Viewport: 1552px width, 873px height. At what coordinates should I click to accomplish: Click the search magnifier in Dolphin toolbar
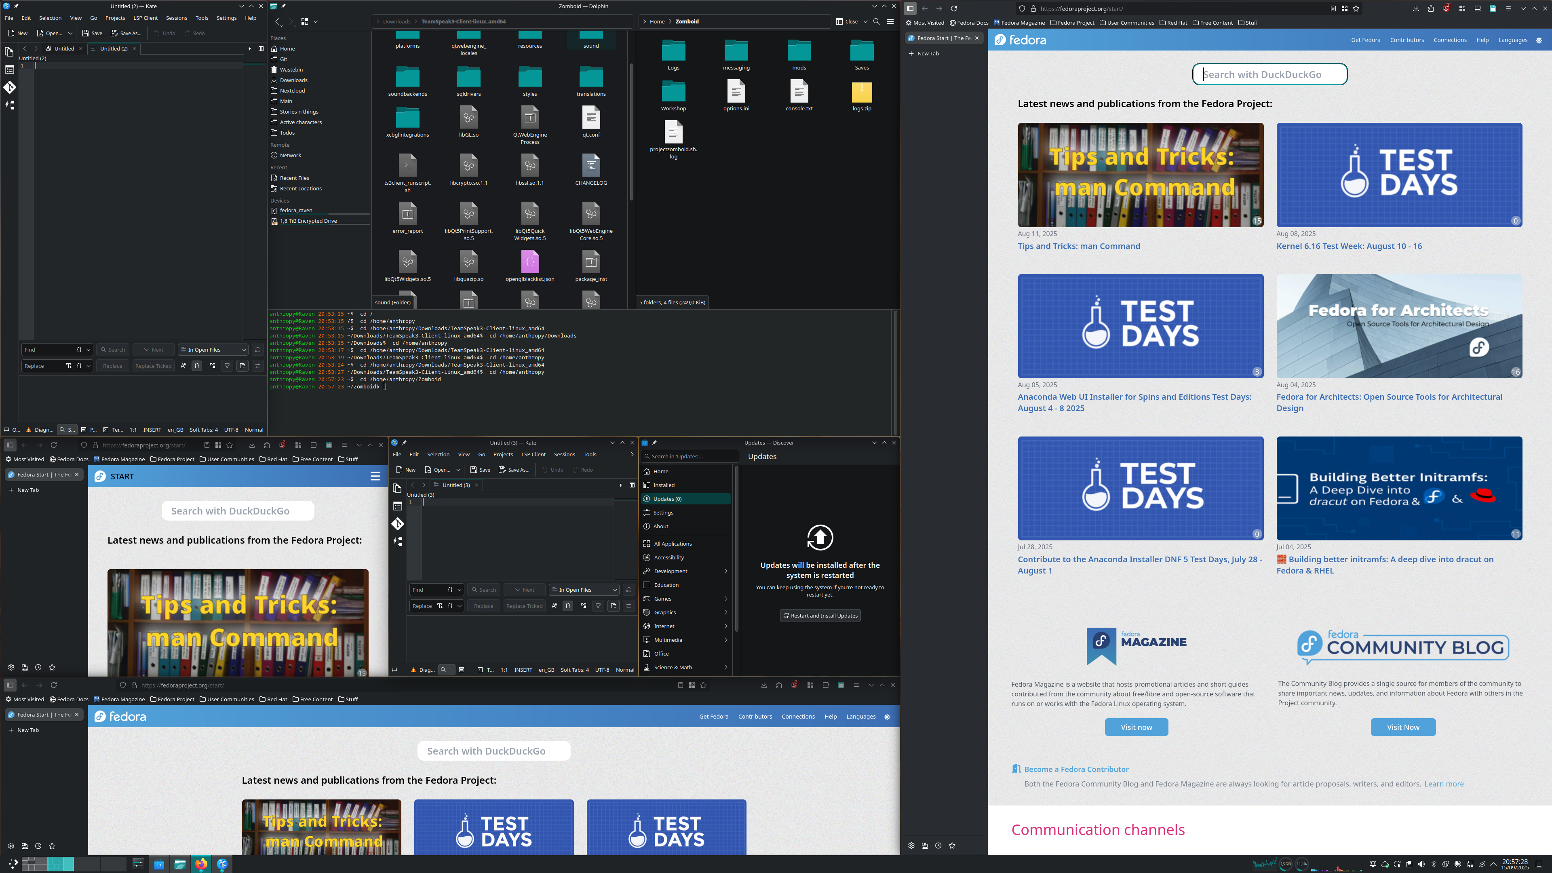[877, 21]
